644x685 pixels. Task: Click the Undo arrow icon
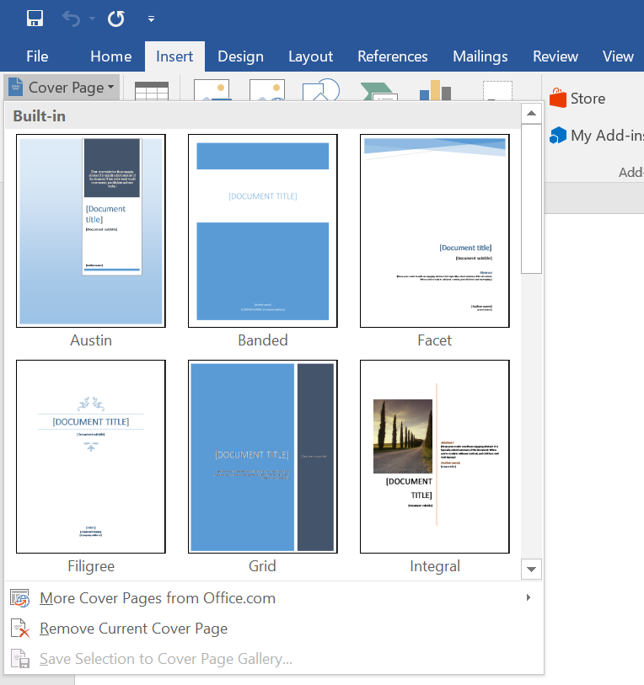[x=71, y=18]
